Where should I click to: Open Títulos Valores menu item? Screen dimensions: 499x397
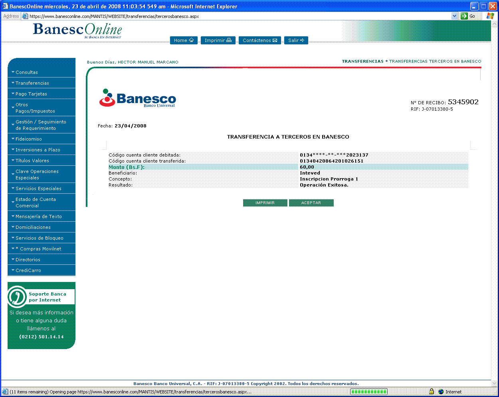42,161
